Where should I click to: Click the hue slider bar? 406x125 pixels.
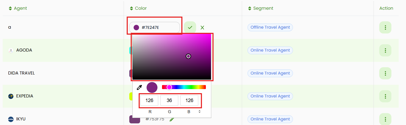pos(184,87)
